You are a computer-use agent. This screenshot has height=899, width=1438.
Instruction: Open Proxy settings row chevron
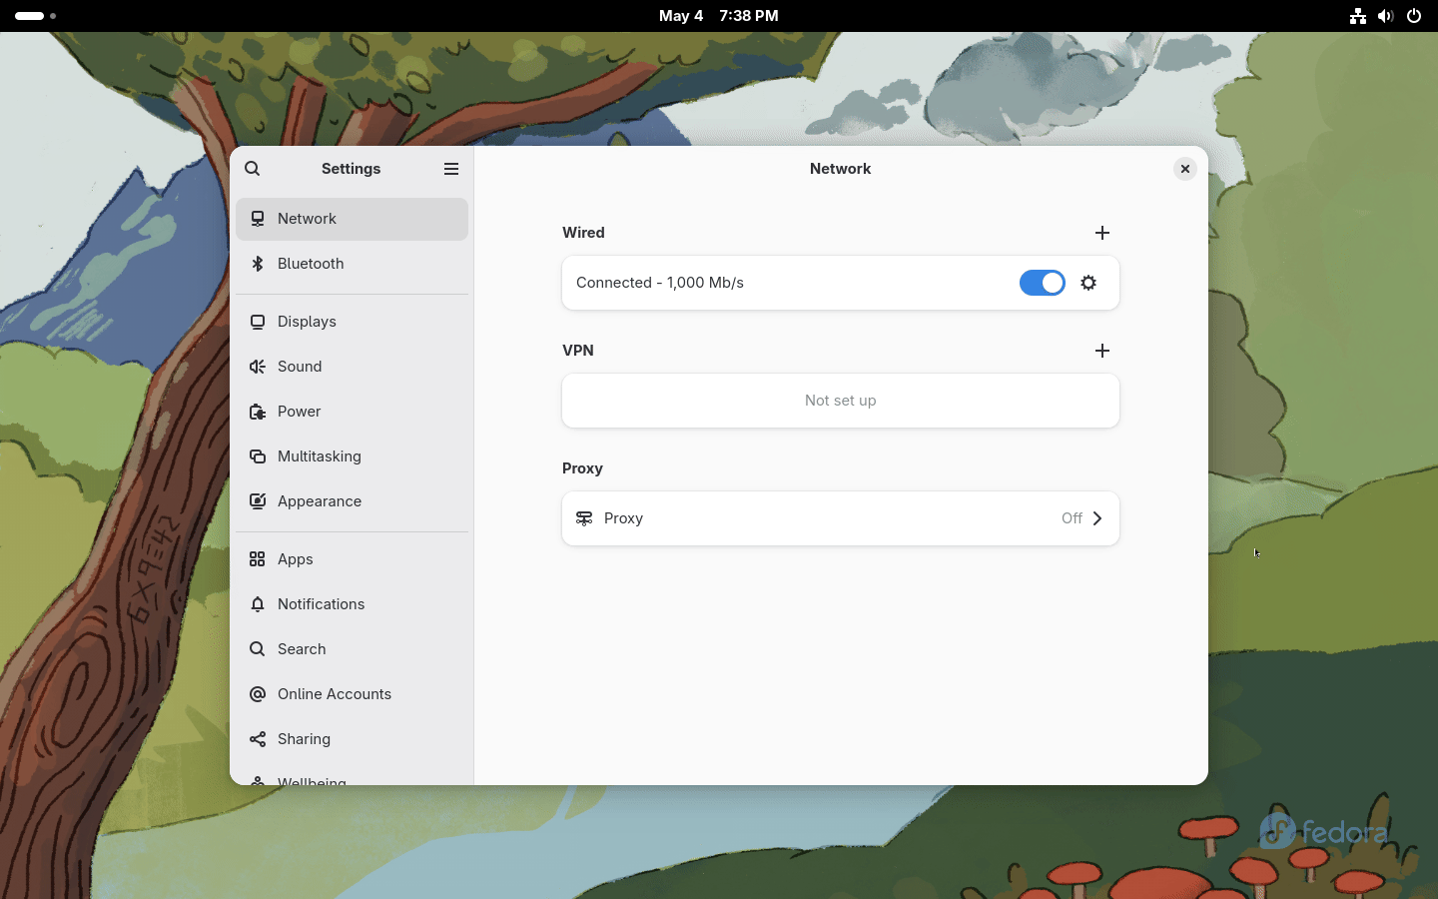click(1097, 518)
